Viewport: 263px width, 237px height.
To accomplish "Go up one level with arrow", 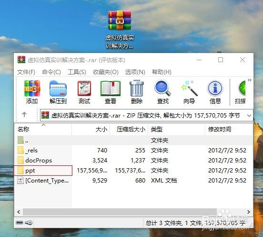I will pyautogui.click(x=24, y=115).
